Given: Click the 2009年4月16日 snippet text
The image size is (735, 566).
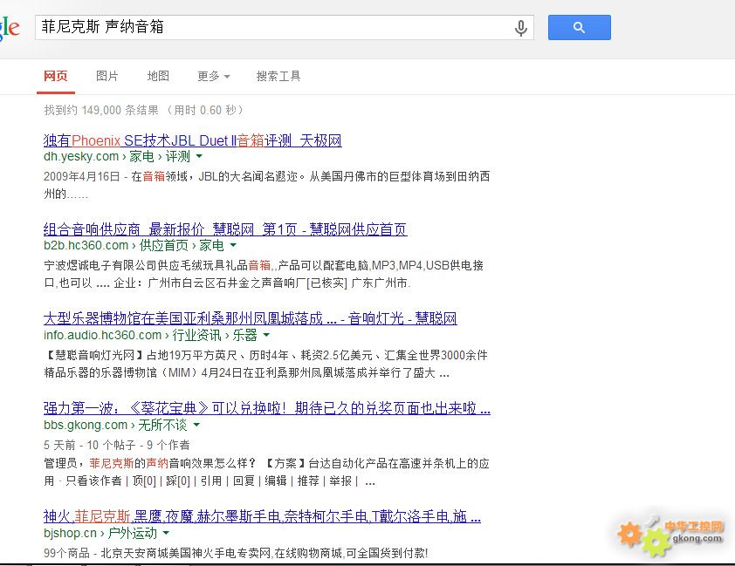Looking at the screenshot, I should point(267,185).
